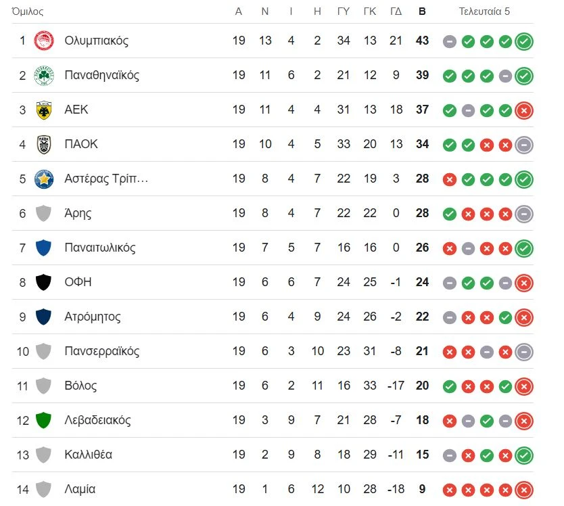Image resolution: width=564 pixels, height=506 pixels.
Task: Open the Ολυμπιακός team link
Action: (96, 41)
